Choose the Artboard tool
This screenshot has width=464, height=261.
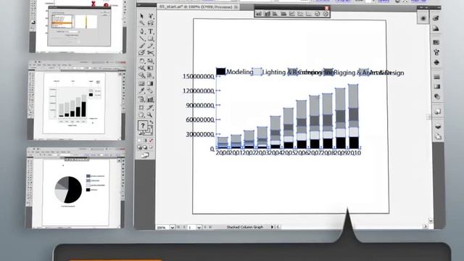pos(142,107)
